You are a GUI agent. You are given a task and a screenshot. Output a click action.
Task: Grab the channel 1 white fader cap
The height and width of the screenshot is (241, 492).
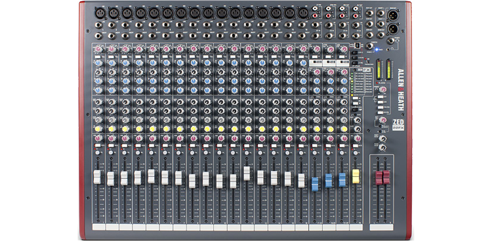(x=97, y=177)
